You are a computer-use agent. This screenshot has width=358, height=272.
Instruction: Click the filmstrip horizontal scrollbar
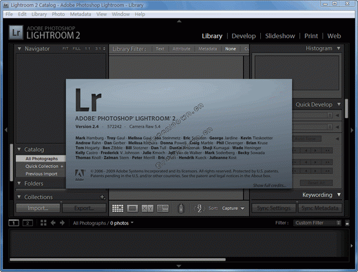tap(118, 260)
